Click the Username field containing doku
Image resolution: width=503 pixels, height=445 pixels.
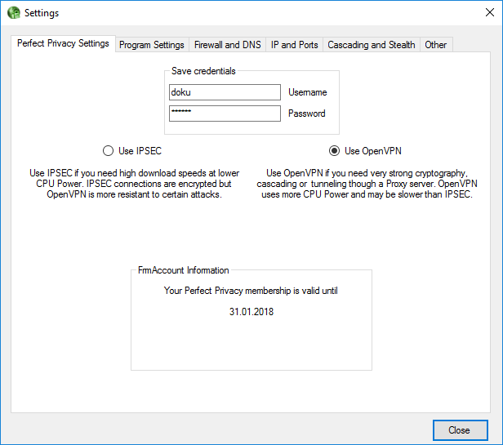(225, 92)
